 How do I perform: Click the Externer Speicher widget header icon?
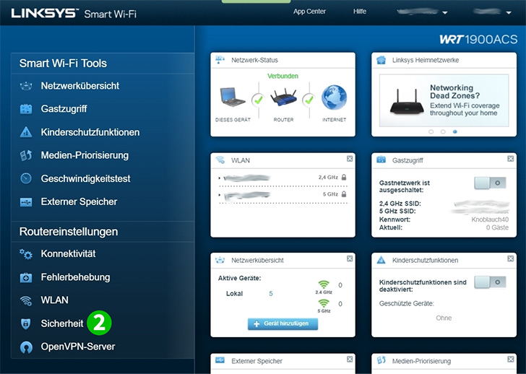pos(220,360)
